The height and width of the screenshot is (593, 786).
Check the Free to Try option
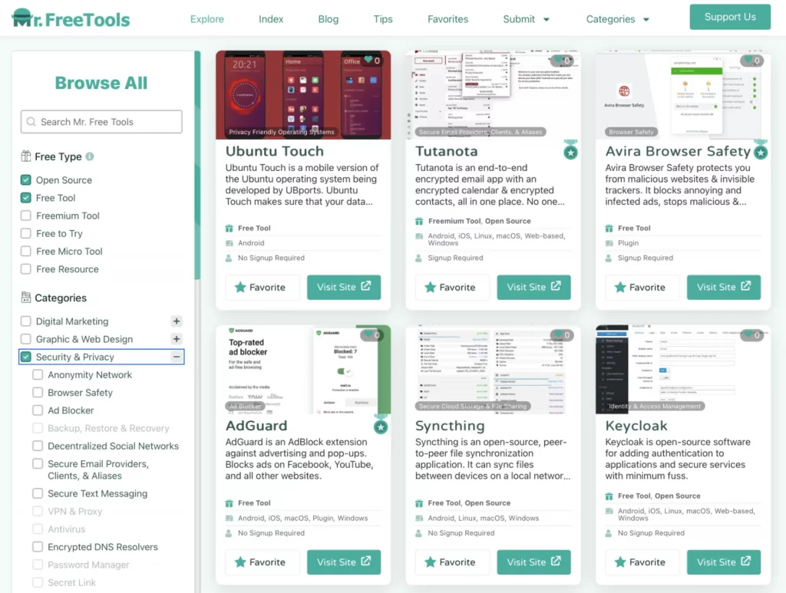pos(25,233)
